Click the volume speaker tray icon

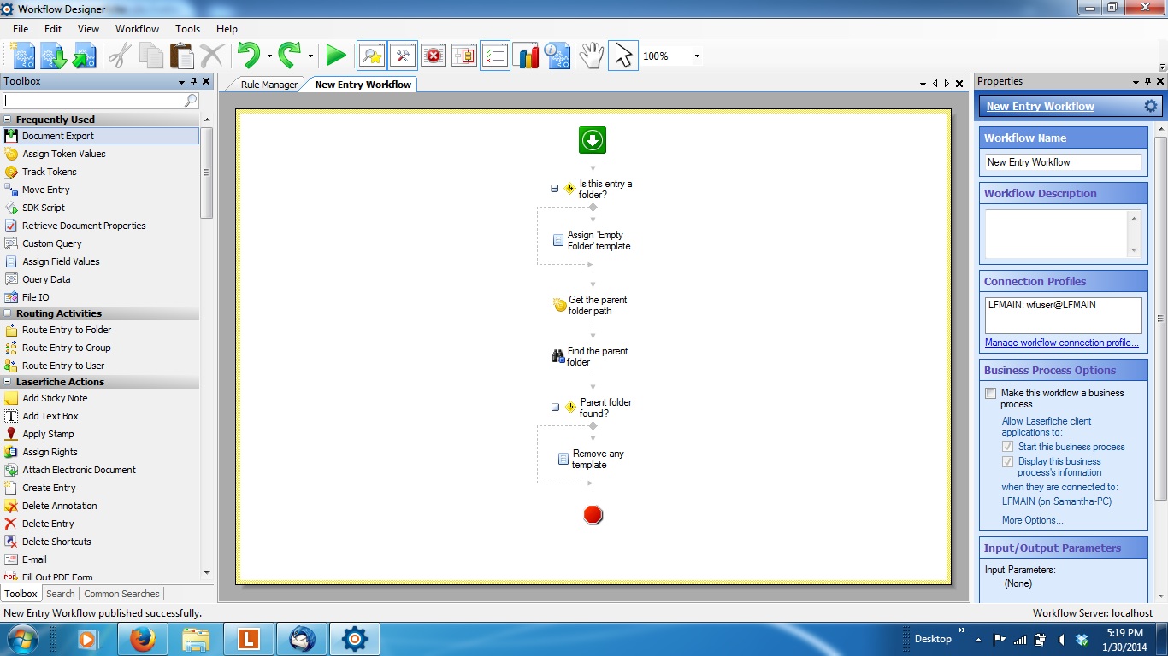(1060, 639)
